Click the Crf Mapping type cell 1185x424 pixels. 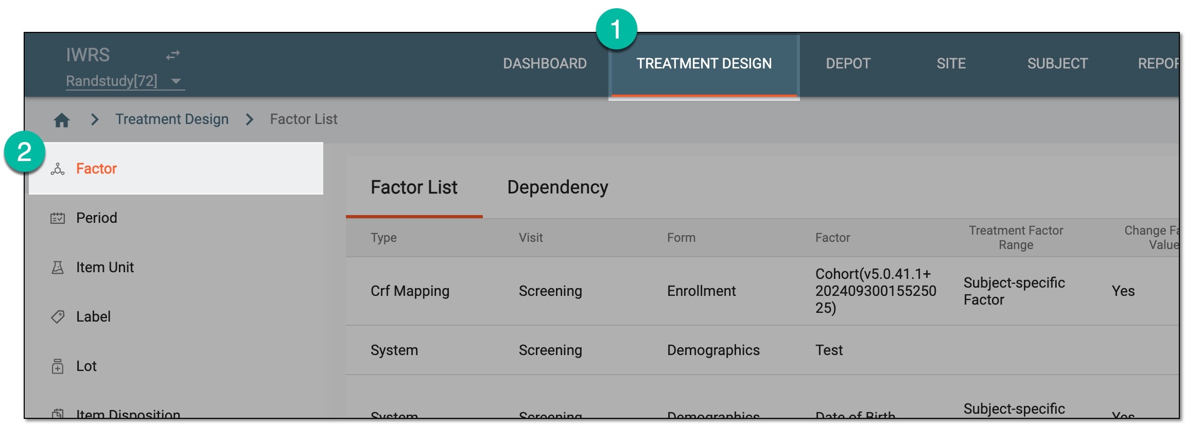coord(410,291)
